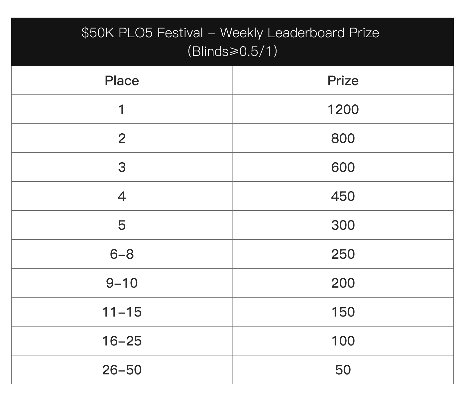The height and width of the screenshot is (406, 465).
Task: Click the 9-10 place range cell
Action: 122,283
